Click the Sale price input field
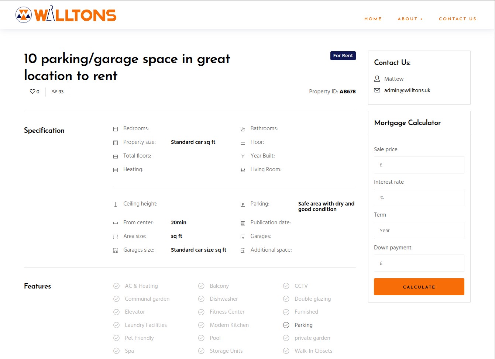The width and height of the screenshot is (495, 359). (419, 165)
